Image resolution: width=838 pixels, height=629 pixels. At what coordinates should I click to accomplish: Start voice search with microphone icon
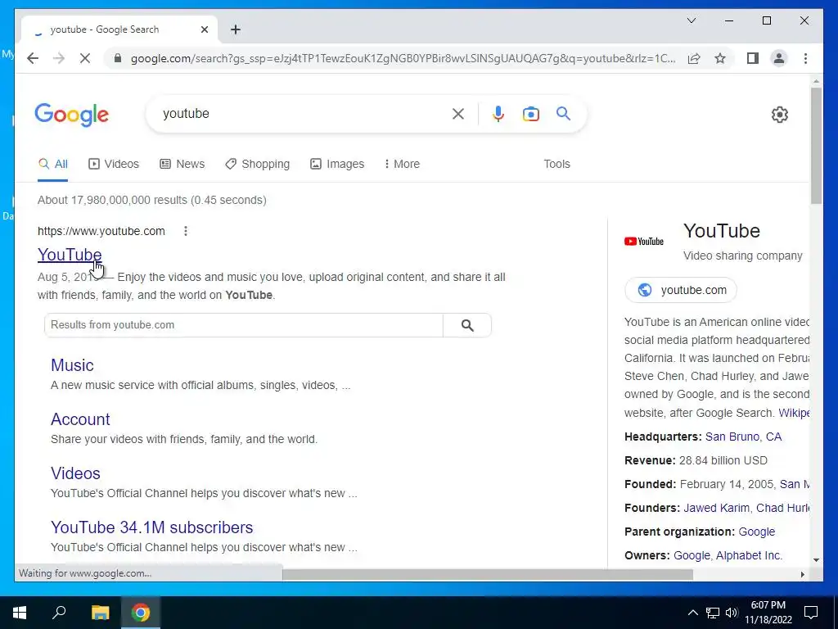tap(498, 114)
